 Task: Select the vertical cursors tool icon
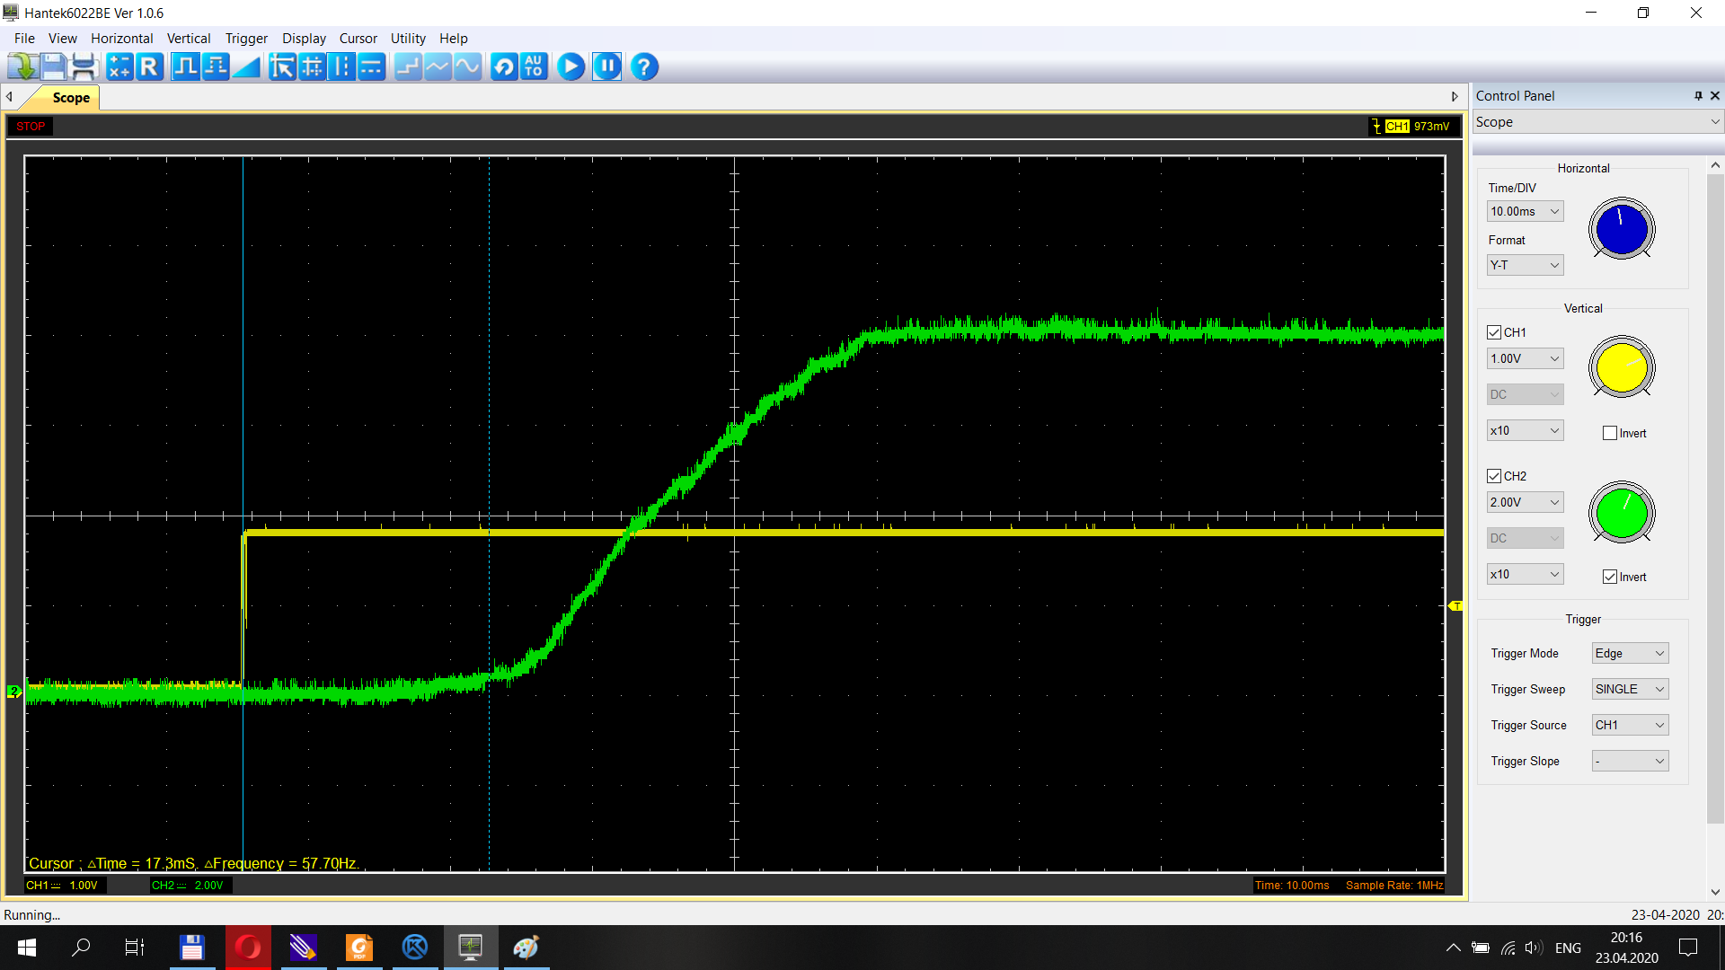pos(342,66)
